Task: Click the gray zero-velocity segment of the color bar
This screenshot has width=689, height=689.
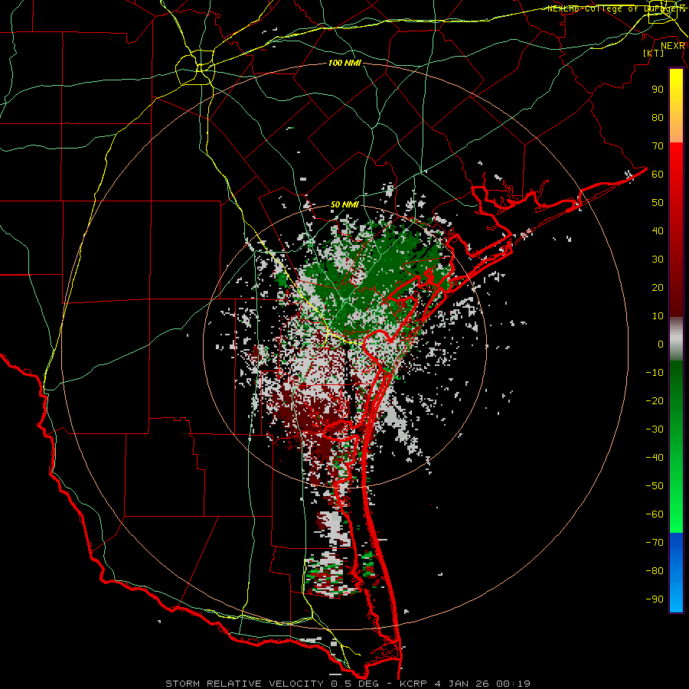Action: click(676, 339)
